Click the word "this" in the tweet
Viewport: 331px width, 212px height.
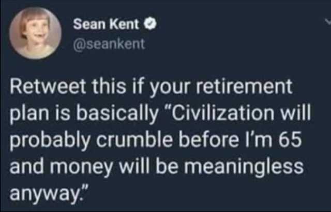point(109,87)
